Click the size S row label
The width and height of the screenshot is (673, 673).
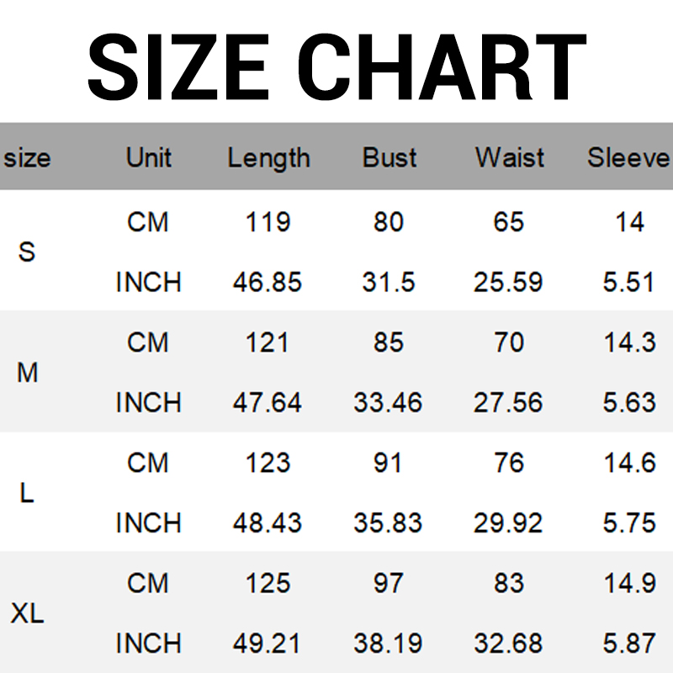(27, 252)
